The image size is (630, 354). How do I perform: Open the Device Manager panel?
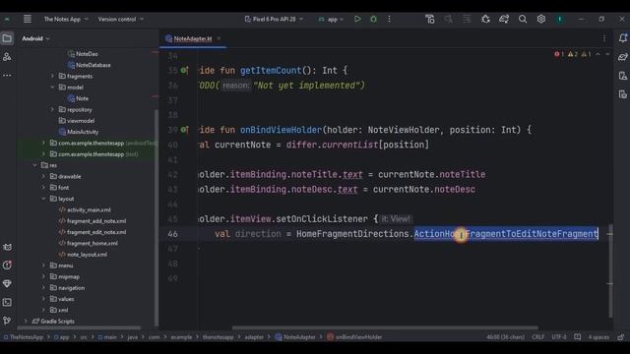[x=623, y=76]
